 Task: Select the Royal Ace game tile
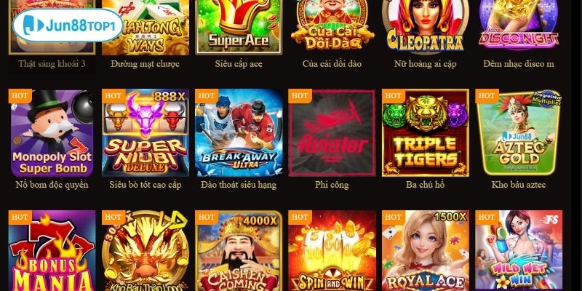(x=426, y=250)
